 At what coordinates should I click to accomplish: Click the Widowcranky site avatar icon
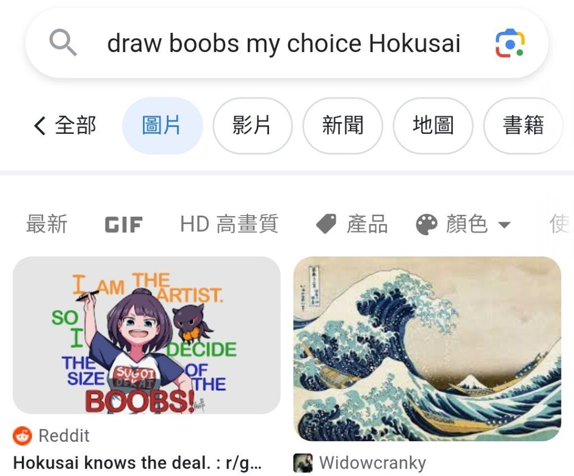(303, 463)
